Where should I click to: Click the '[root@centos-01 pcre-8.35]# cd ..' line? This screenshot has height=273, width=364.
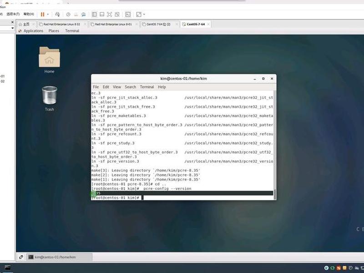(129, 184)
